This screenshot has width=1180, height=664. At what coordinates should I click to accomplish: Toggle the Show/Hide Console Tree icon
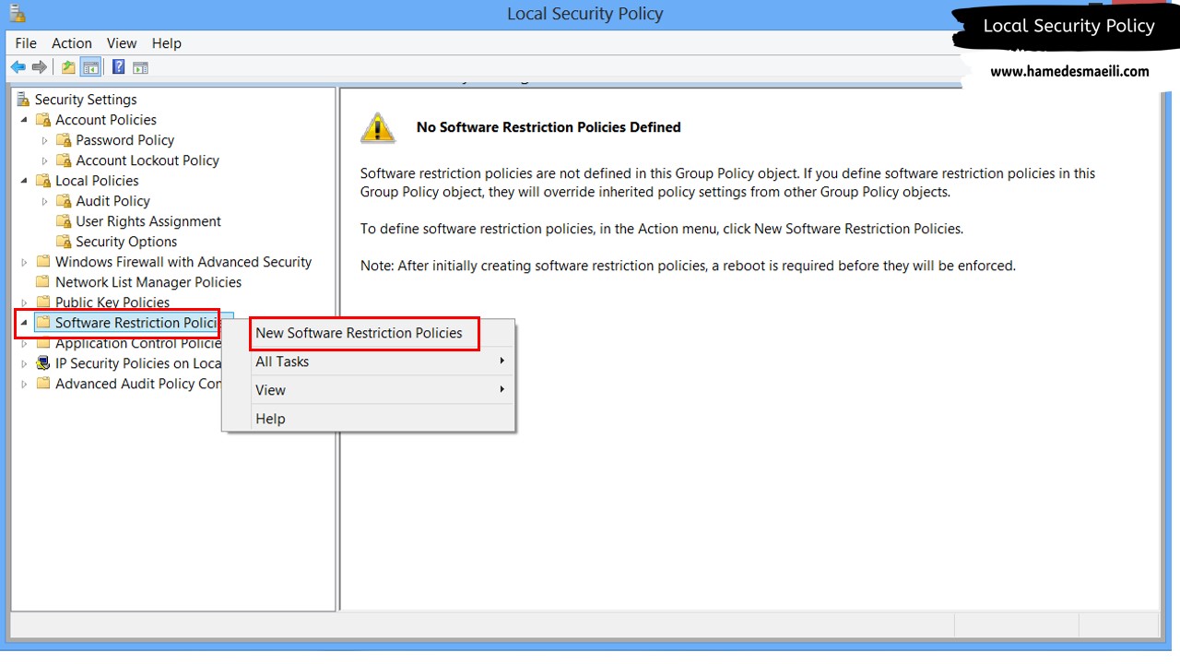[90, 67]
